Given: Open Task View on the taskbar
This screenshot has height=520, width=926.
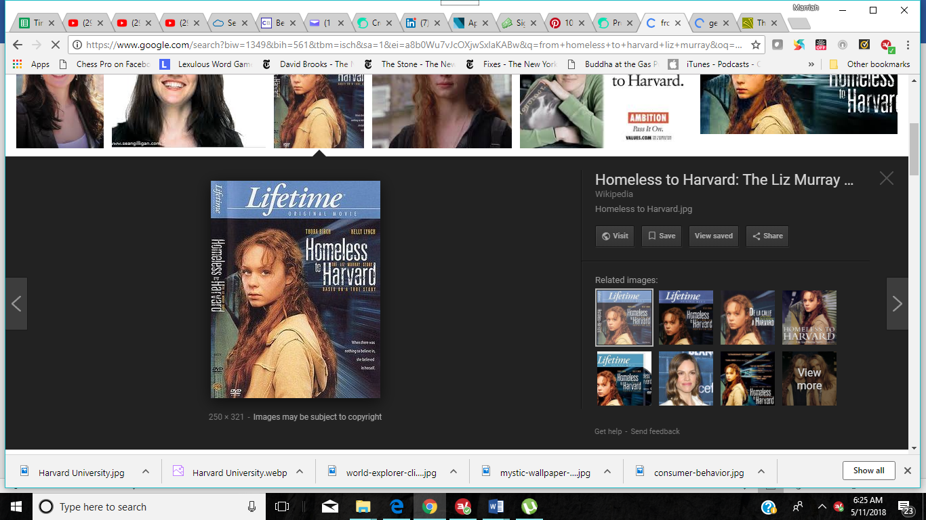Looking at the screenshot, I should coord(282,506).
